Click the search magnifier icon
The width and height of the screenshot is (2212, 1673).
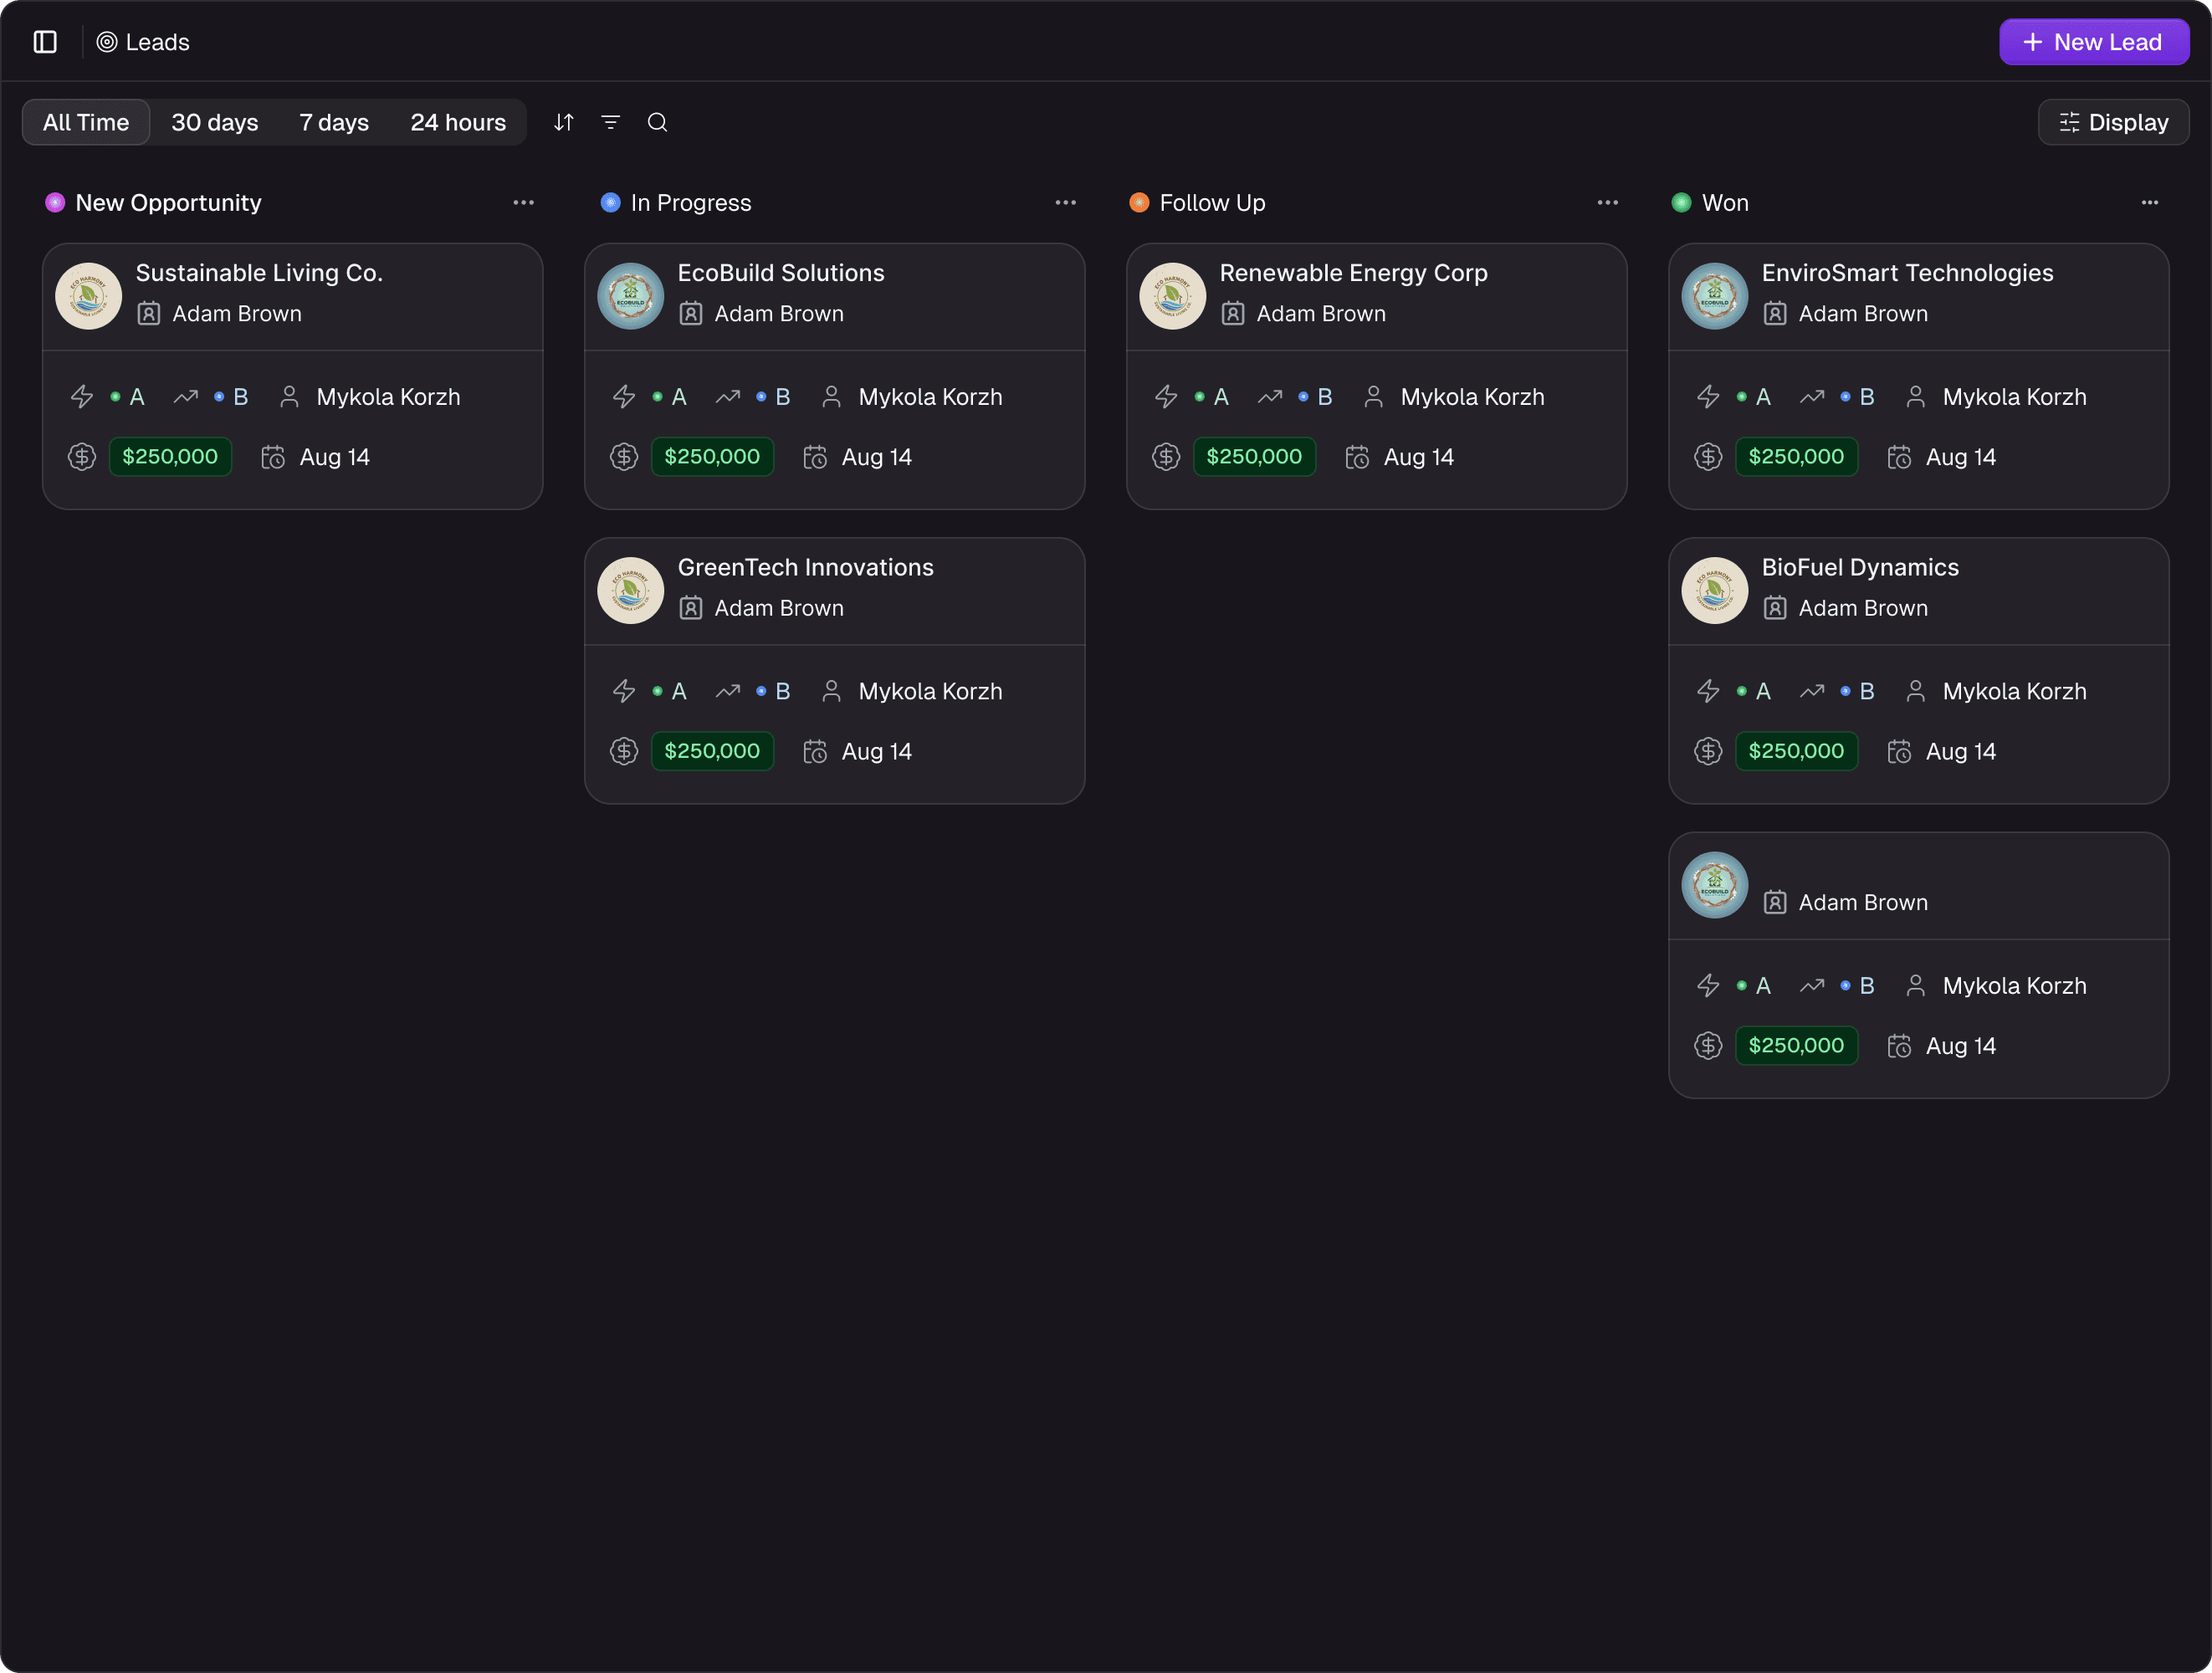click(x=657, y=122)
